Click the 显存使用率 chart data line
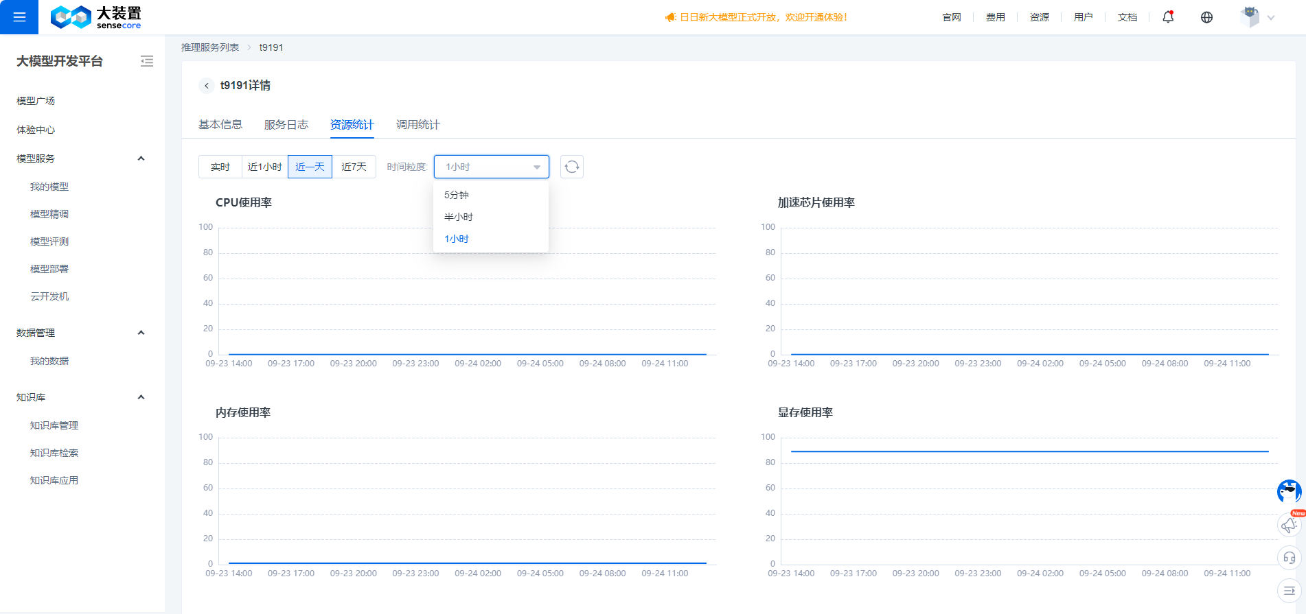The image size is (1306, 614). pos(1030,451)
